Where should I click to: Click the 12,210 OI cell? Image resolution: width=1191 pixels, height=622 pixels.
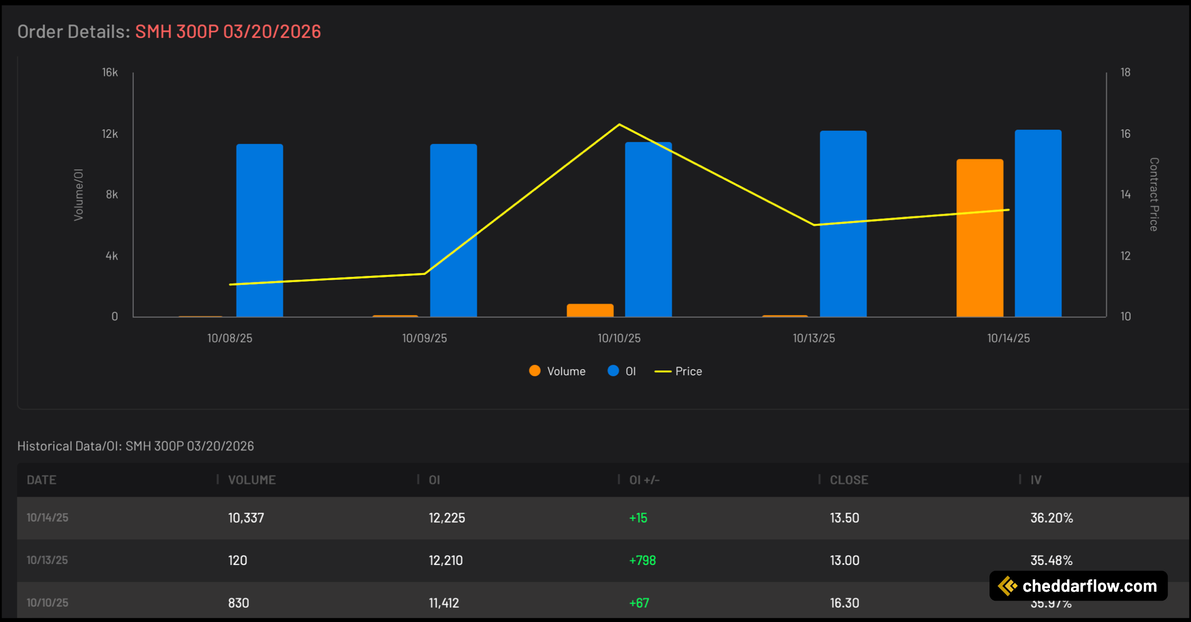click(x=446, y=560)
